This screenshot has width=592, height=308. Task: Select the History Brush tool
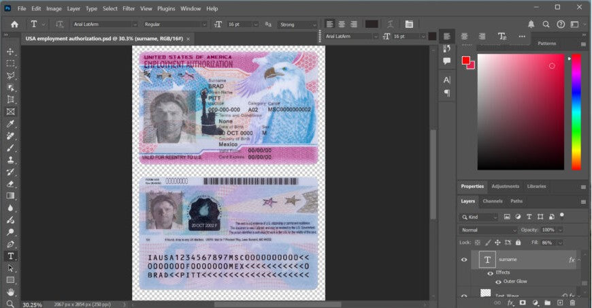point(11,172)
